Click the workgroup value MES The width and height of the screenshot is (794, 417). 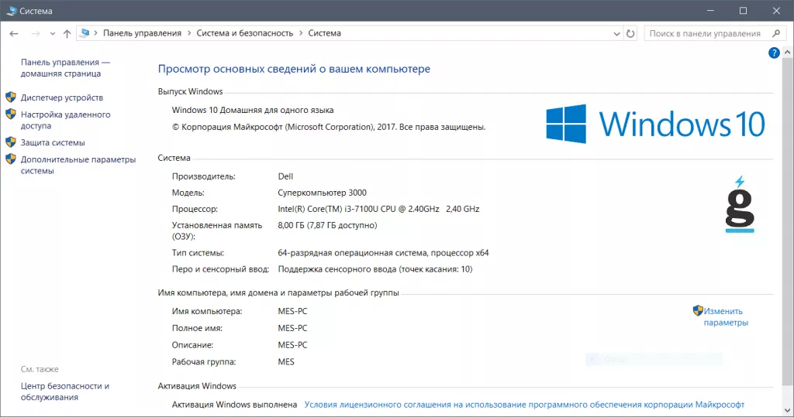[286, 362]
